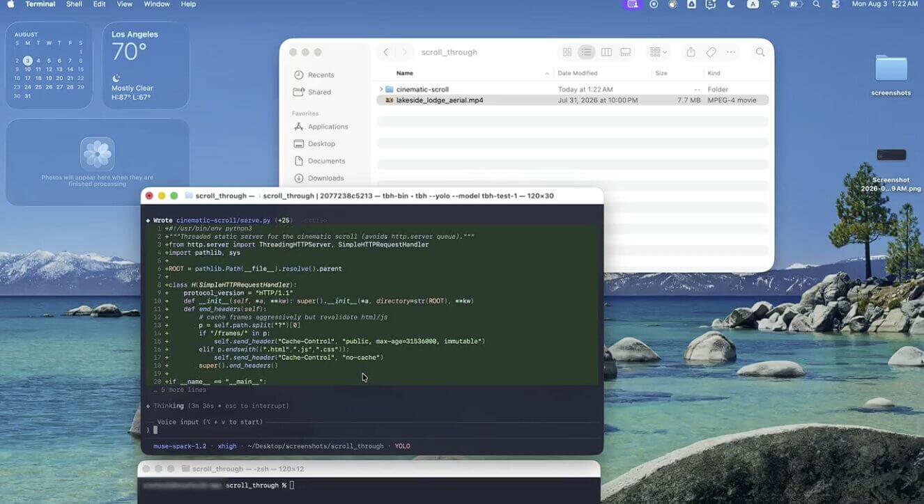Click the Finder Share button
924x504 pixels.
tap(691, 52)
